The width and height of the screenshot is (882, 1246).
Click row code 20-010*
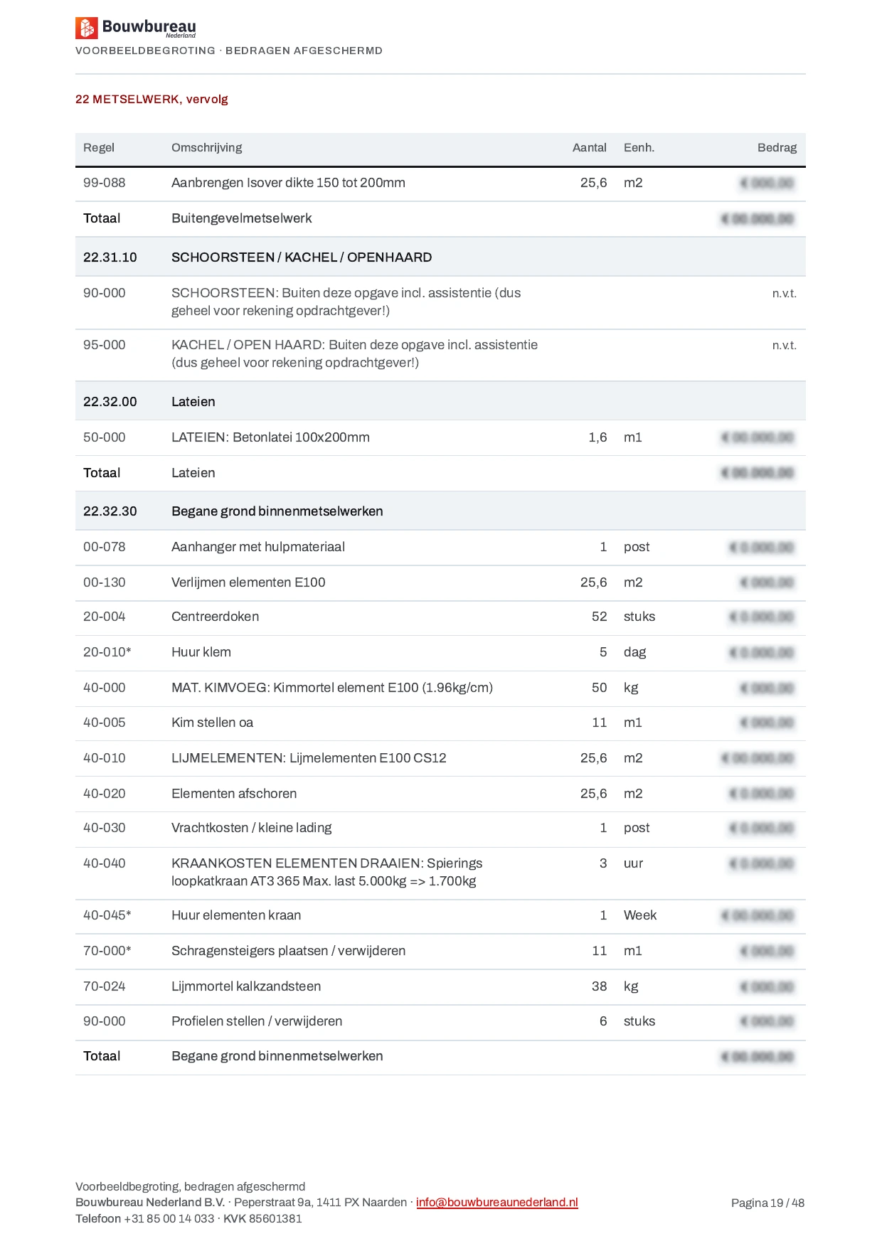(x=107, y=652)
